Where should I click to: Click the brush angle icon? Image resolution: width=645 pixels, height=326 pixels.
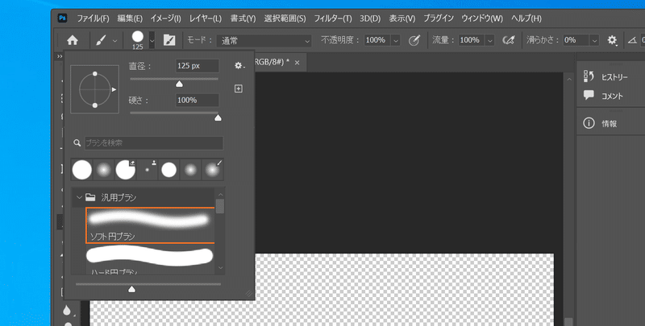tap(631, 40)
